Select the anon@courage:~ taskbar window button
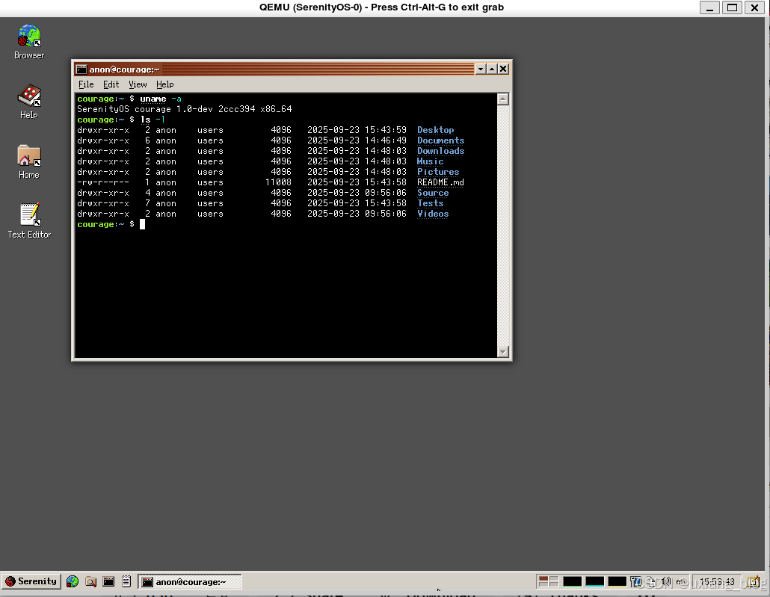 (x=190, y=582)
